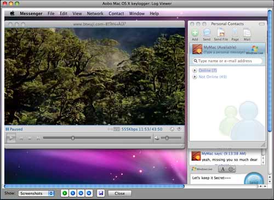Click the Log Viewer vertical scroll down arrow
274x200 pixels.
pyautogui.click(x=270, y=181)
